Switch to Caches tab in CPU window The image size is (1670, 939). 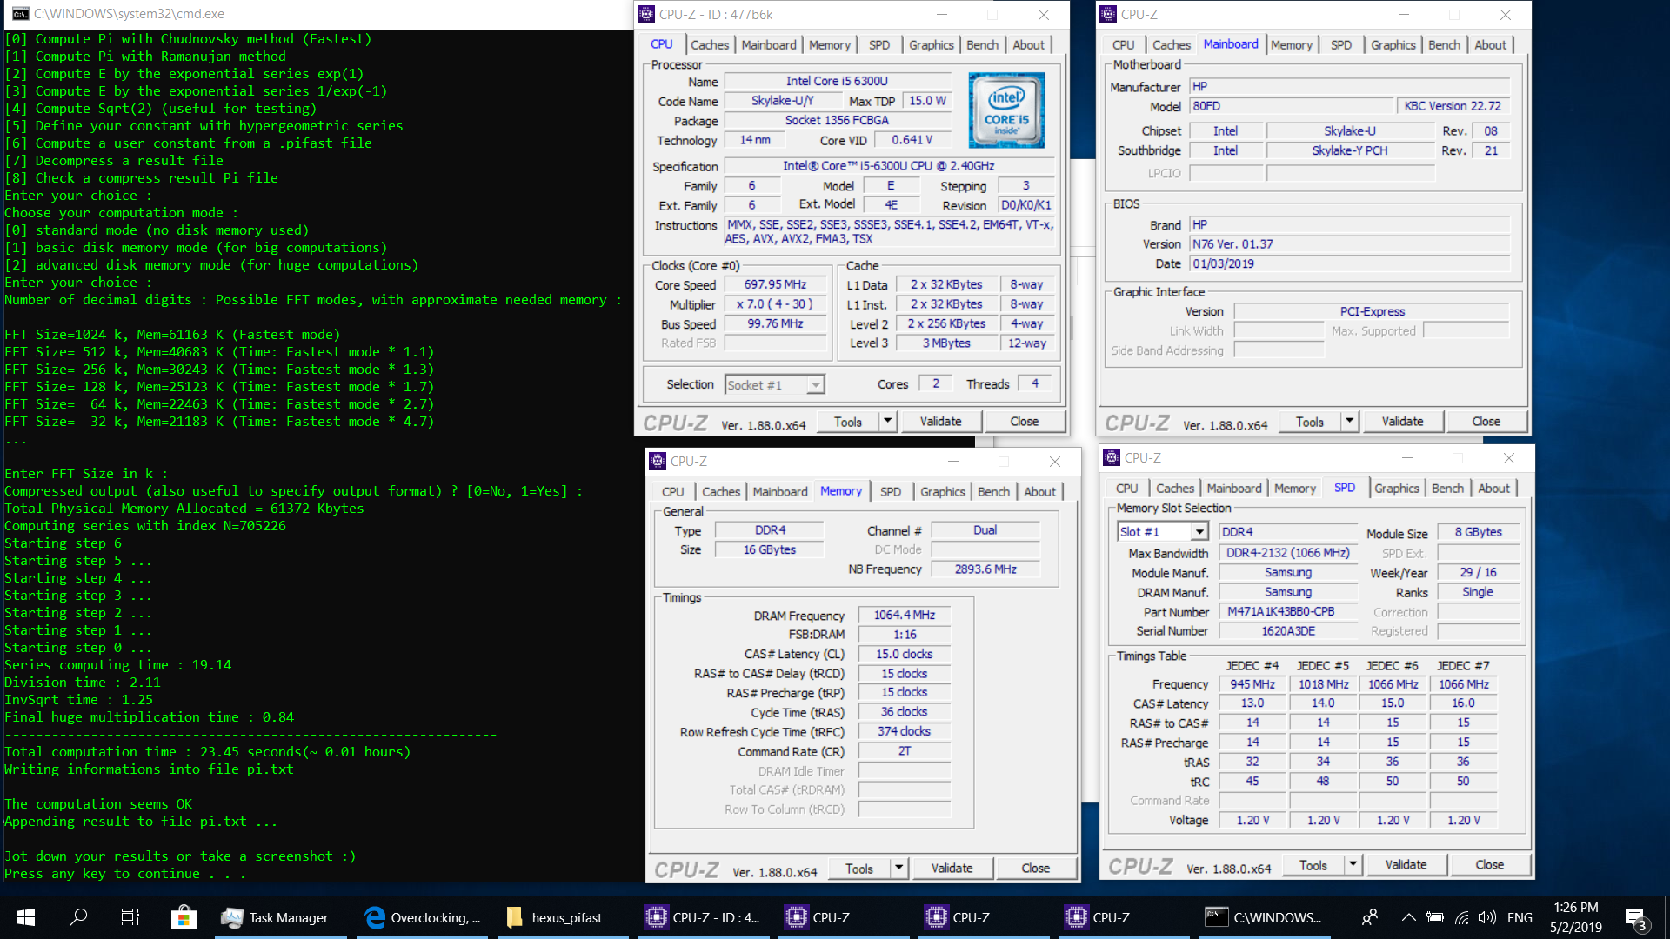[x=710, y=45]
